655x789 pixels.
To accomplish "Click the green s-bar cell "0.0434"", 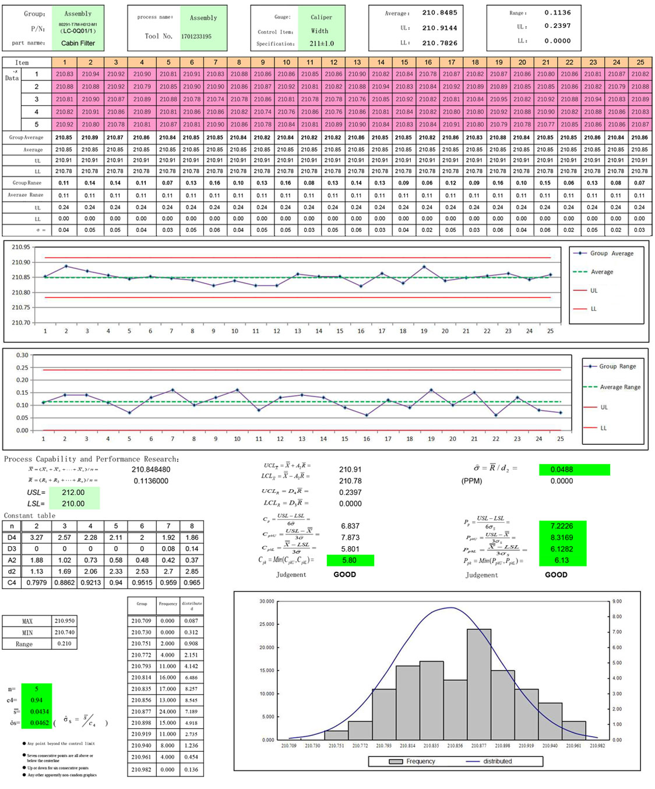I will [37, 712].
